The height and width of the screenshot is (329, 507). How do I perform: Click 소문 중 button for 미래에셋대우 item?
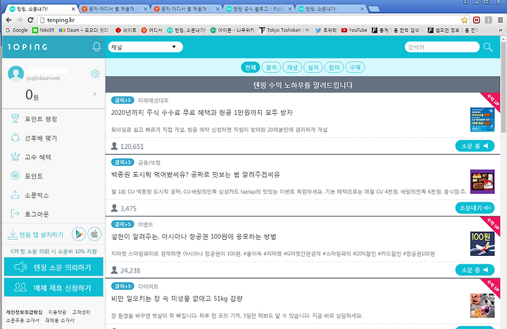coord(475,146)
